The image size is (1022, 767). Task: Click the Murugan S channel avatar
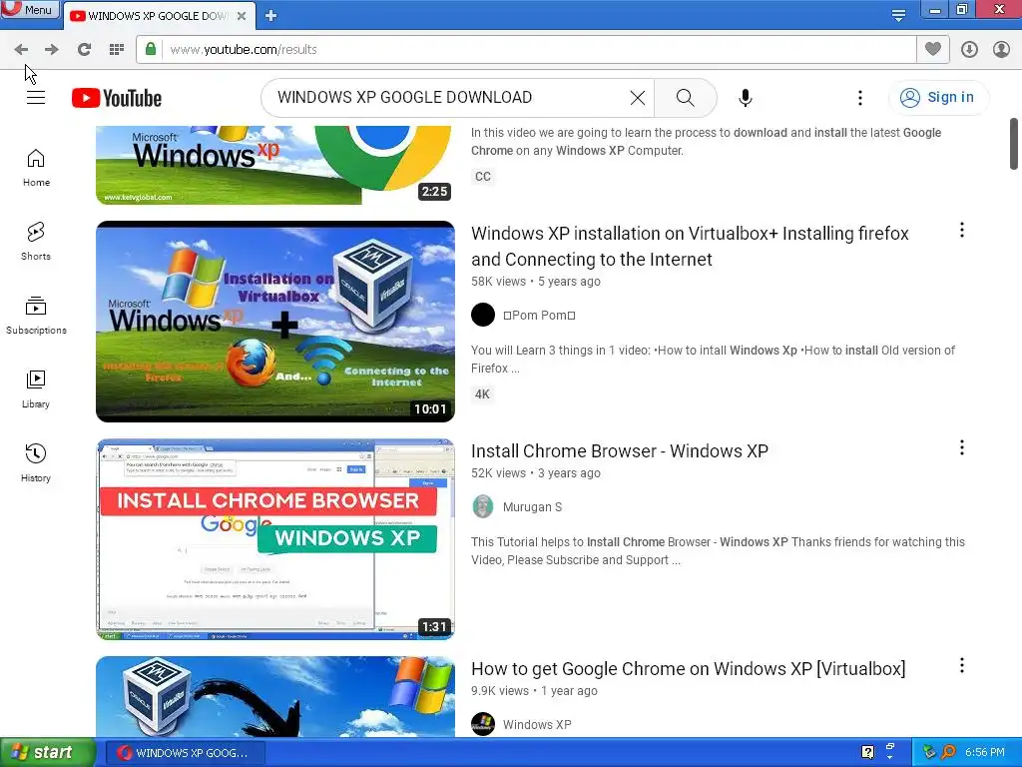(483, 506)
